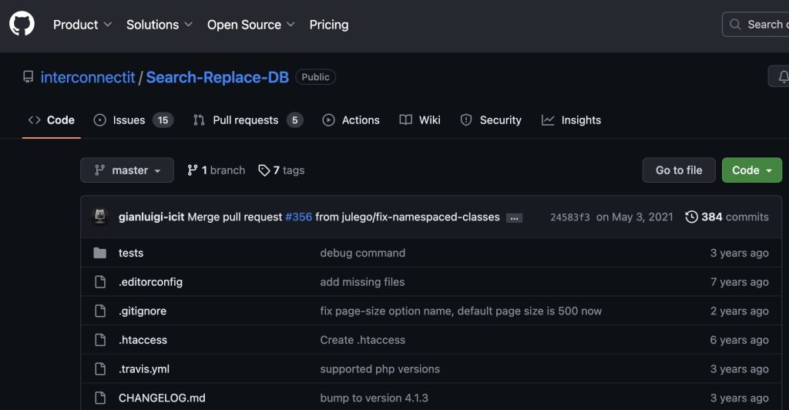Image resolution: width=789 pixels, height=410 pixels.
Task: Click the .htaccess file icon
Action: [100, 340]
